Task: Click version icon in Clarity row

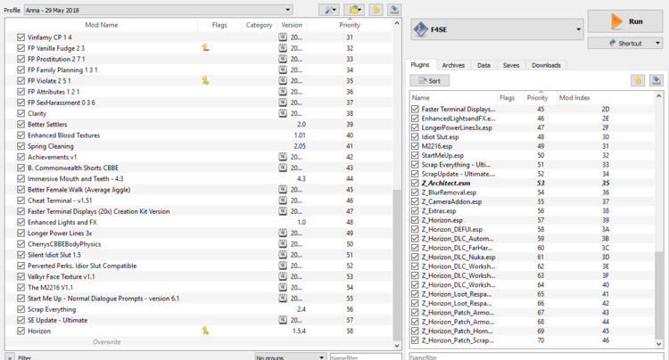Action: click(283, 113)
